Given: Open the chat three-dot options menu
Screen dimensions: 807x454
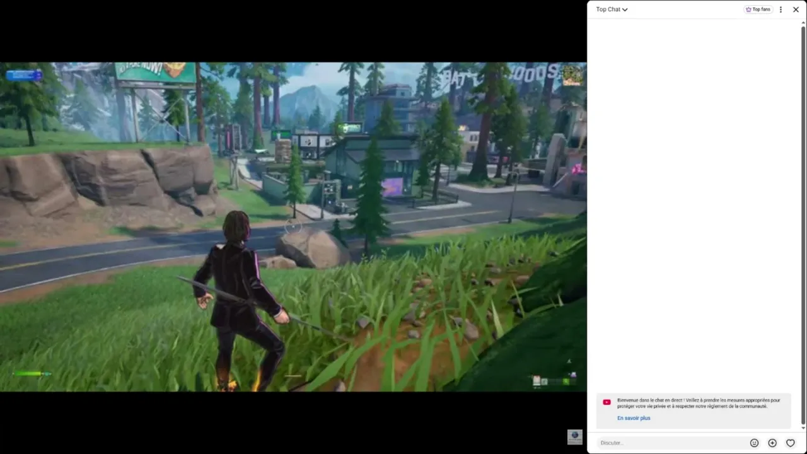Looking at the screenshot, I should (x=781, y=9).
